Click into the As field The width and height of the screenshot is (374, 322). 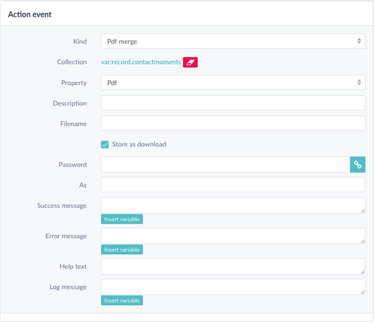[x=233, y=185]
